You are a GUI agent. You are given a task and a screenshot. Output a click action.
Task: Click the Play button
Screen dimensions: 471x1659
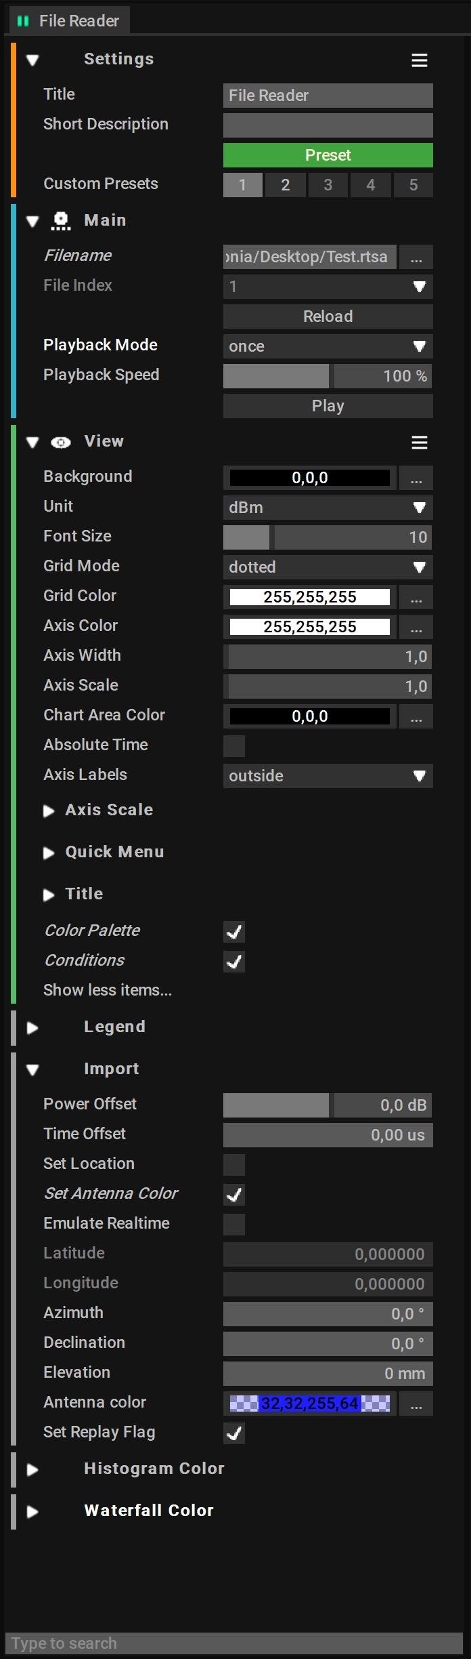pos(328,406)
